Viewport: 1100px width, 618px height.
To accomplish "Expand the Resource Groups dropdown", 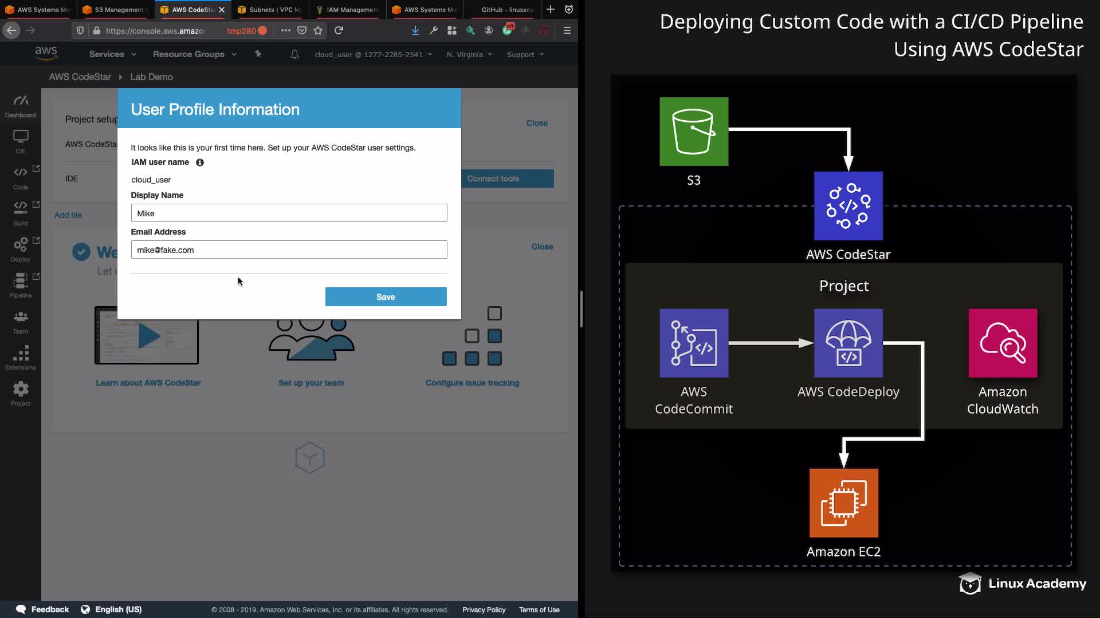I will point(194,54).
